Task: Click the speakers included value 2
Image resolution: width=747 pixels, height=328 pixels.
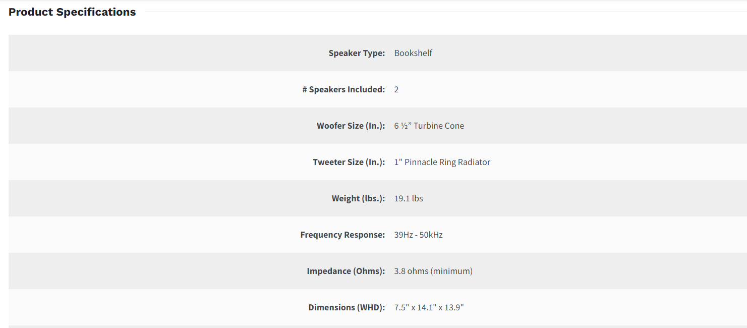Action: coord(396,89)
